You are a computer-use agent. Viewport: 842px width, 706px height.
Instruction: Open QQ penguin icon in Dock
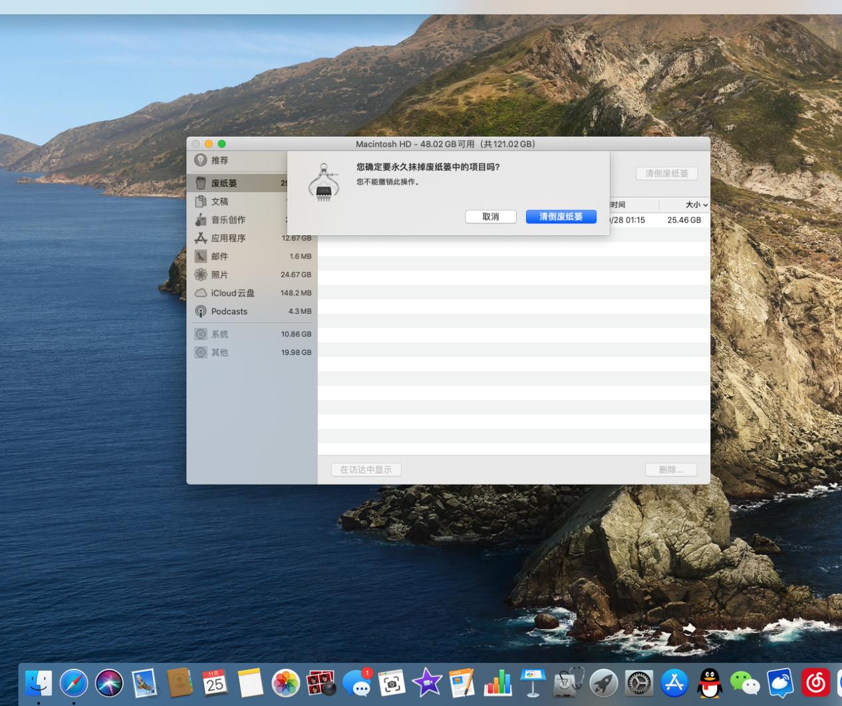tap(710, 683)
